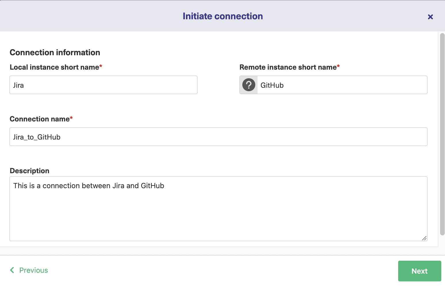Close the Initiate connection dialog

[430, 17]
